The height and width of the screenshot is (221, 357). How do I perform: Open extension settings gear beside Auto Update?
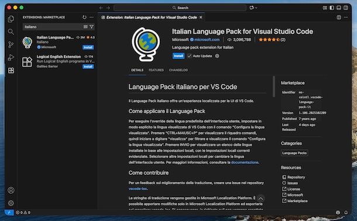click(x=217, y=56)
